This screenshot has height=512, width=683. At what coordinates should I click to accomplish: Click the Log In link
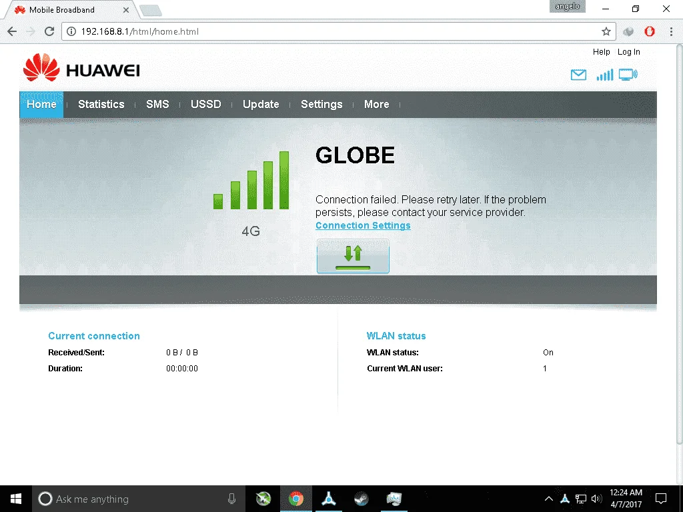click(x=628, y=52)
